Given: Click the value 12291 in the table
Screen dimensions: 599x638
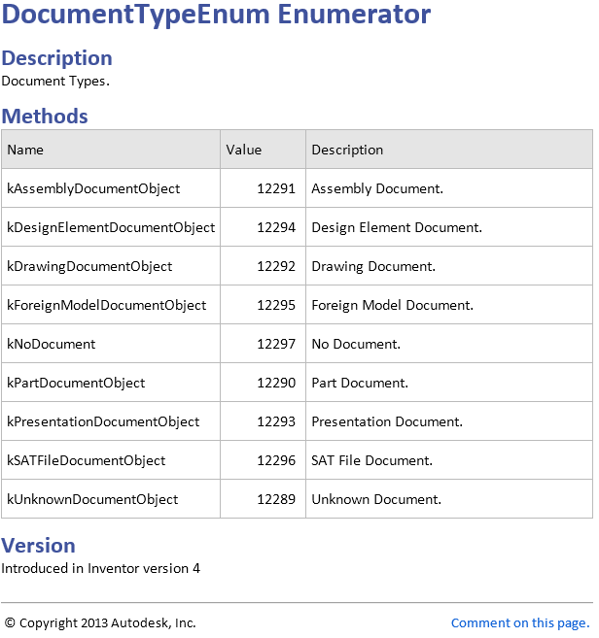Looking at the screenshot, I should pyautogui.click(x=276, y=188).
